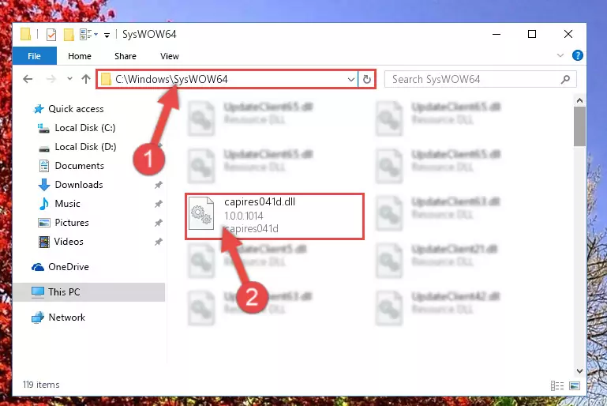Go back with the Back arrow
The width and height of the screenshot is (607, 406).
click(28, 79)
